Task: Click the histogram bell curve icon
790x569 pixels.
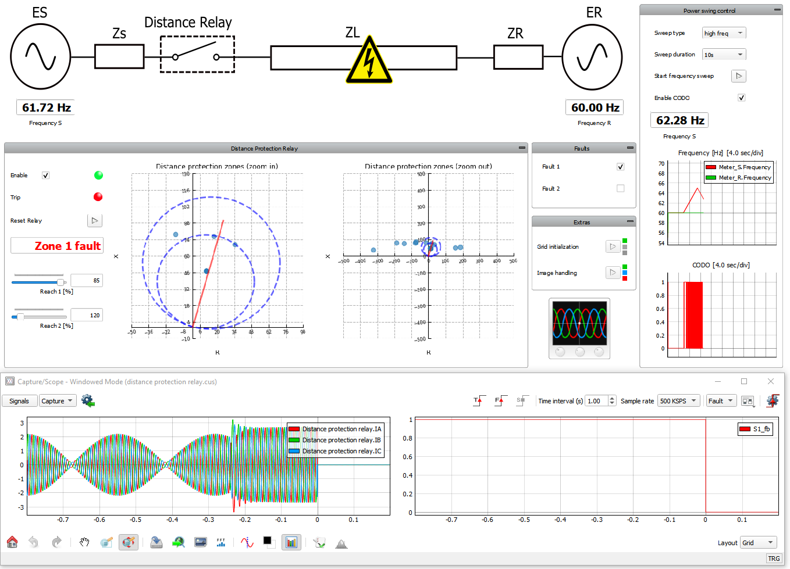Action: click(341, 543)
